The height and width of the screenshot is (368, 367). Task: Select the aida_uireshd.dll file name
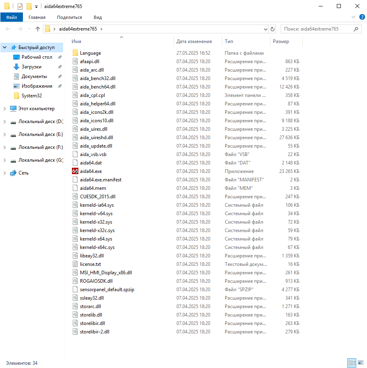[x=96, y=138]
